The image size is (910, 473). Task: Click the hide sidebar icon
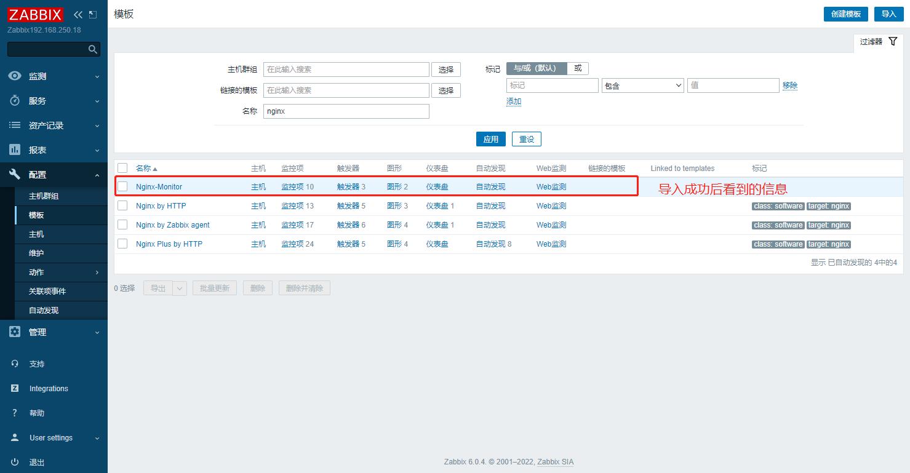93,14
